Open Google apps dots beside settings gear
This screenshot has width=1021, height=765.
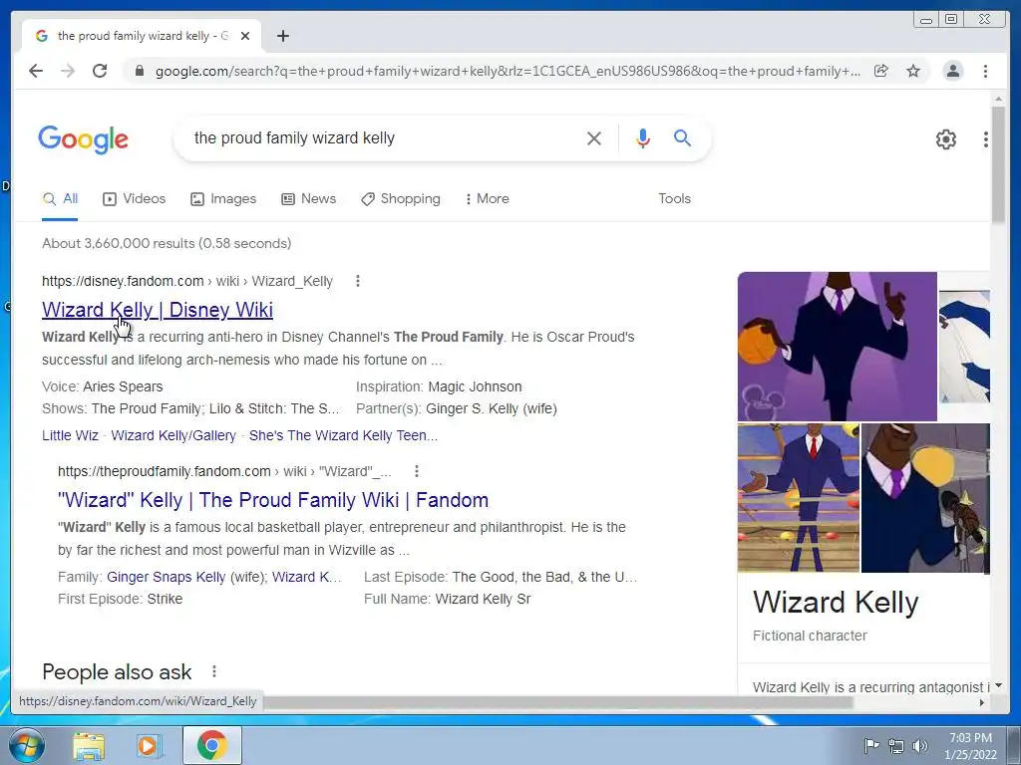tap(986, 138)
